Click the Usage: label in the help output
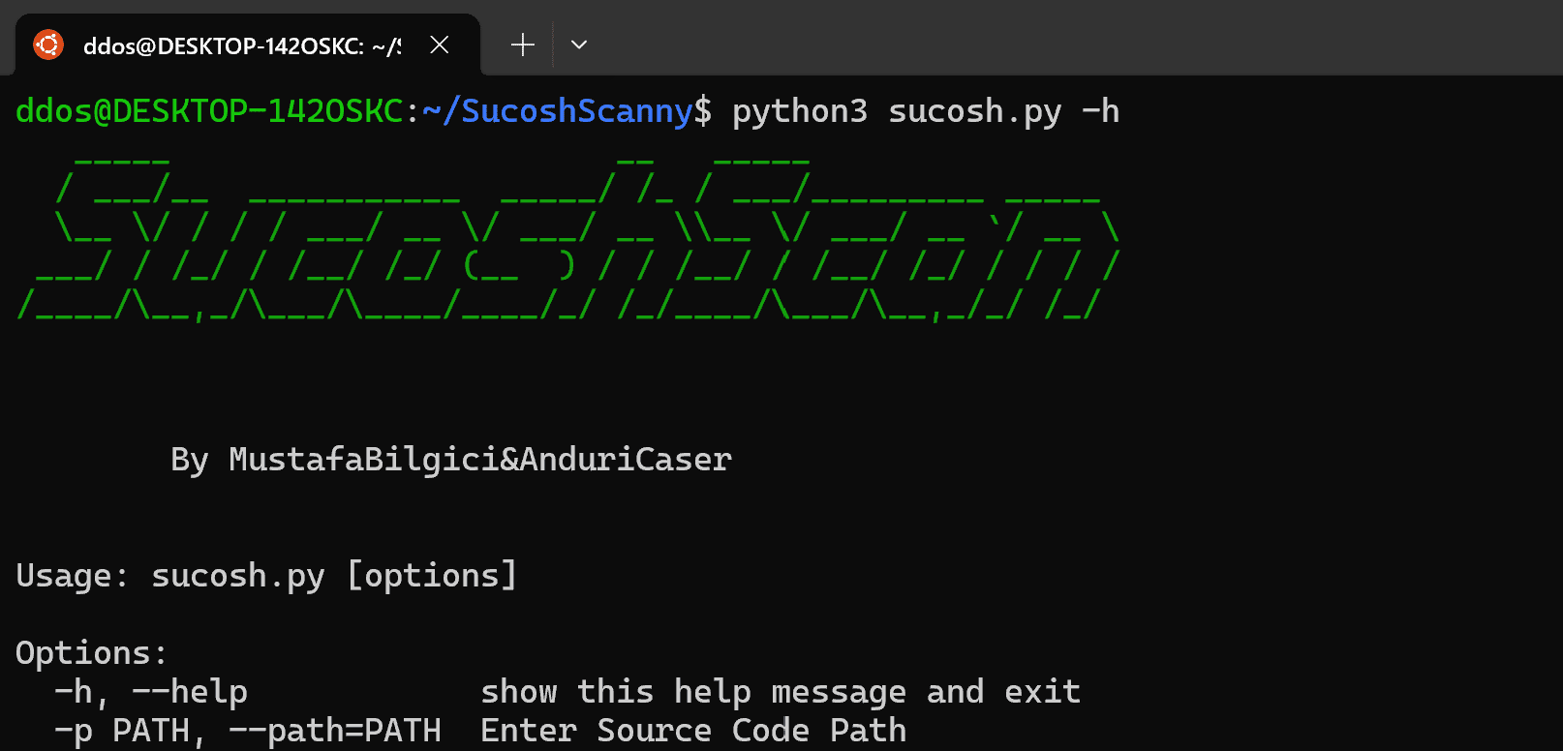This screenshot has width=1563, height=751. (73, 576)
